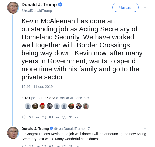Click the 16:46 - 11 окт. 2019 г. timestamp
This screenshot has height=147, width=155.
click(x=38, y=87)
